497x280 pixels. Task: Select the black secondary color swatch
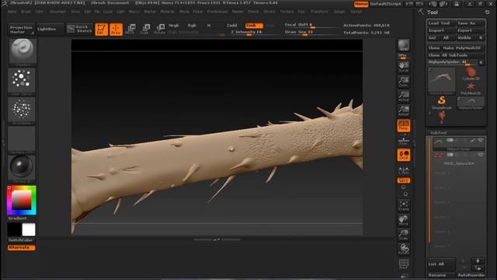pos(14,229)
